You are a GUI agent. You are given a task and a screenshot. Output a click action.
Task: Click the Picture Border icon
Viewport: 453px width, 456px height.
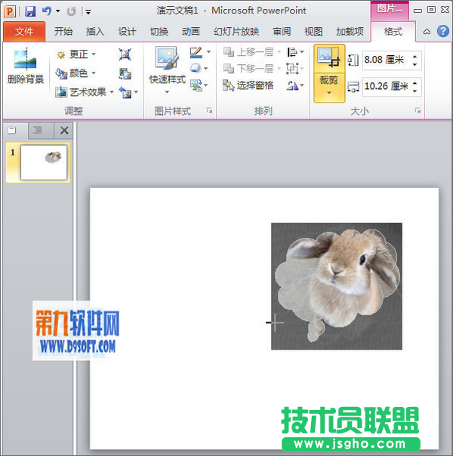[x=196, y=52]
